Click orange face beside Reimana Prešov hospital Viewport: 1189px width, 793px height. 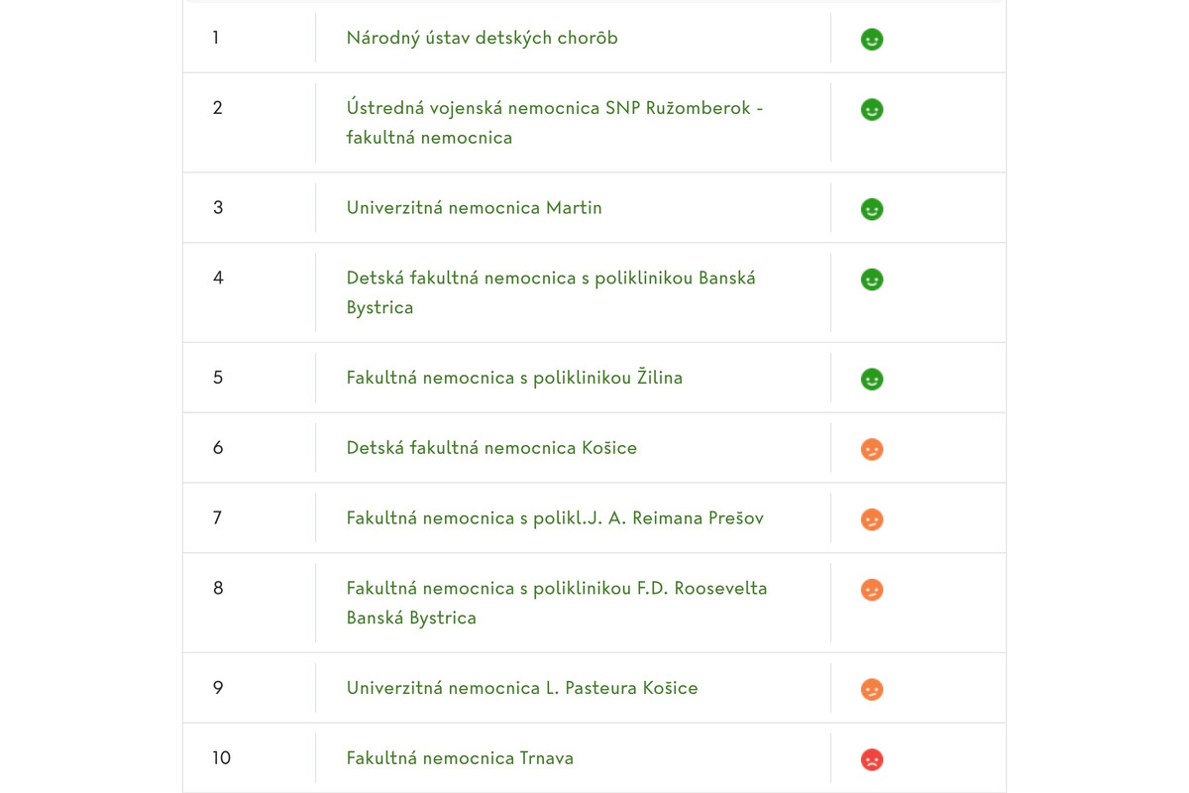pos(872,519)
